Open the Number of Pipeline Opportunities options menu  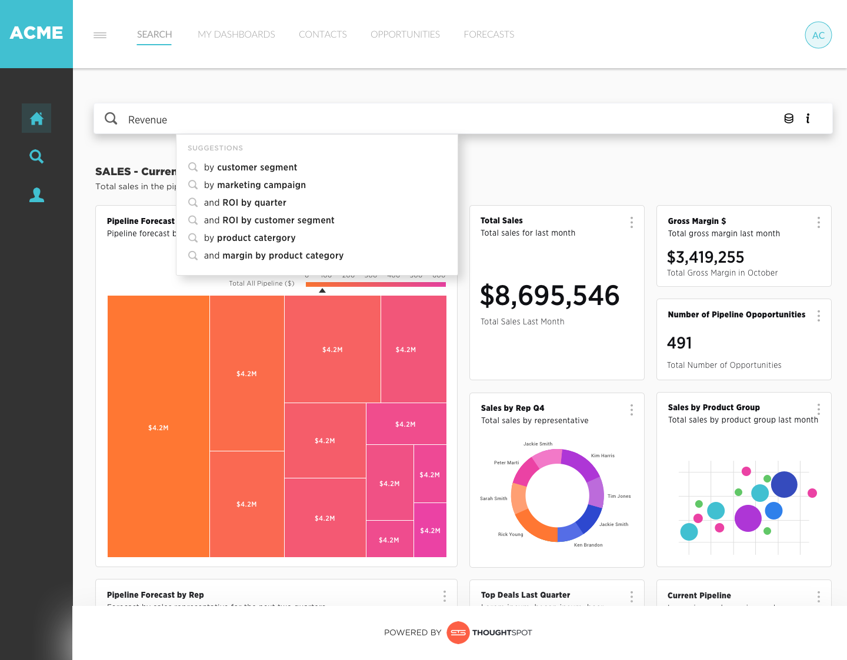[818, 316]
